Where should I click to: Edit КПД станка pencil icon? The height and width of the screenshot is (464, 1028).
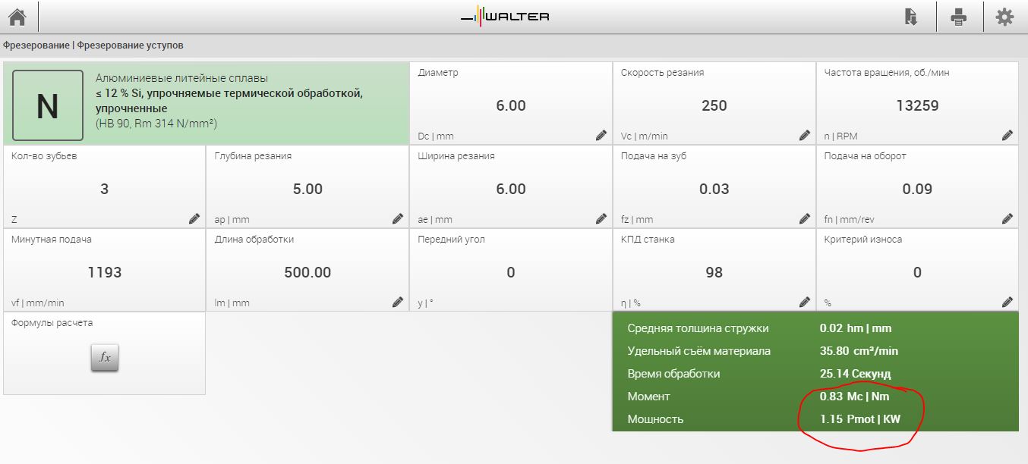tap(805, 302)
